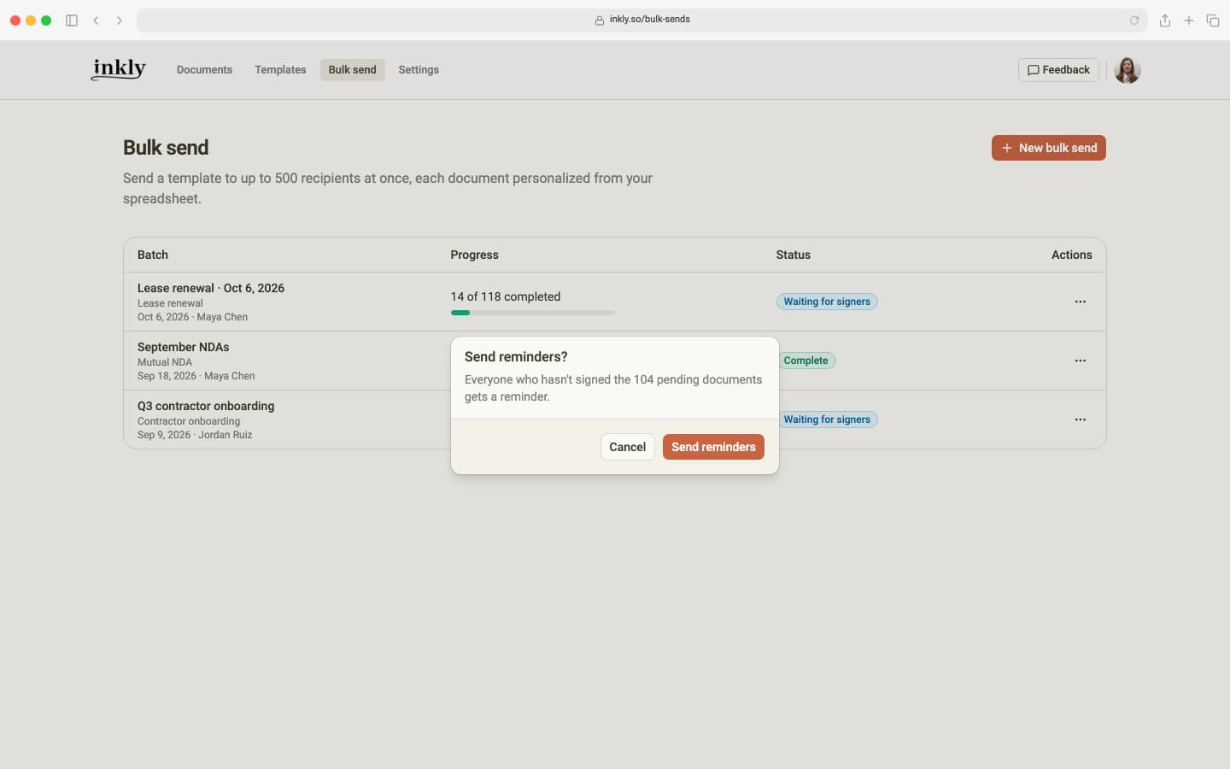Click the Sep 9, 2026 · Jordan Ruiz line

click(x=195, y=435)
